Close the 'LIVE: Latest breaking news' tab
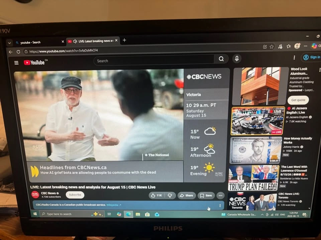 pyautogui.click(x=116, y=40)
